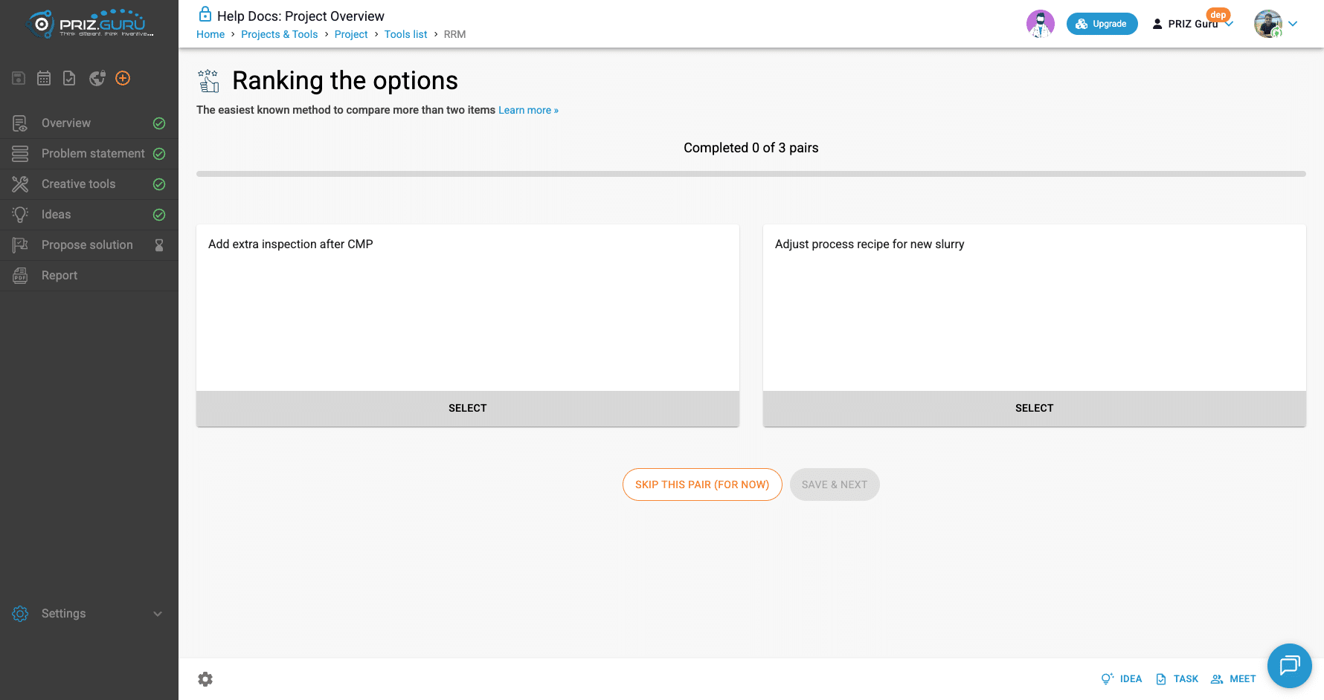Click the IDEA shortcut button
Viewport: 1324px width, 700px height.
(1122, 679)
